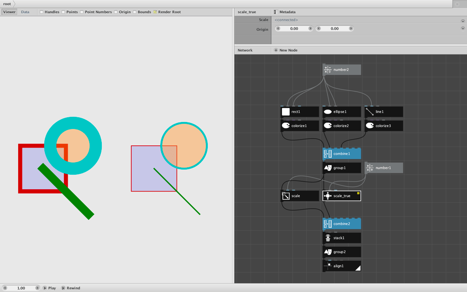The width and height of the screenshot is (467, 292).
Task: Increase the frame number
Action: coord(37,288)
